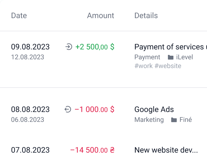The height and width of the screenshot is (157, 207).
Task: Click the +2 500,00 $ amount
Action: (95, 47)
